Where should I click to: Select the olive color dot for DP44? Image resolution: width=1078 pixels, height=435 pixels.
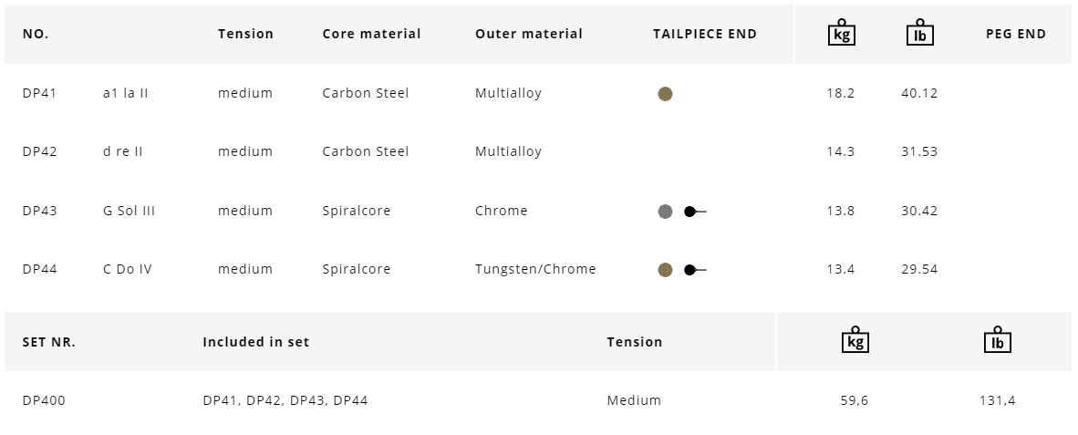click(665, 270)
